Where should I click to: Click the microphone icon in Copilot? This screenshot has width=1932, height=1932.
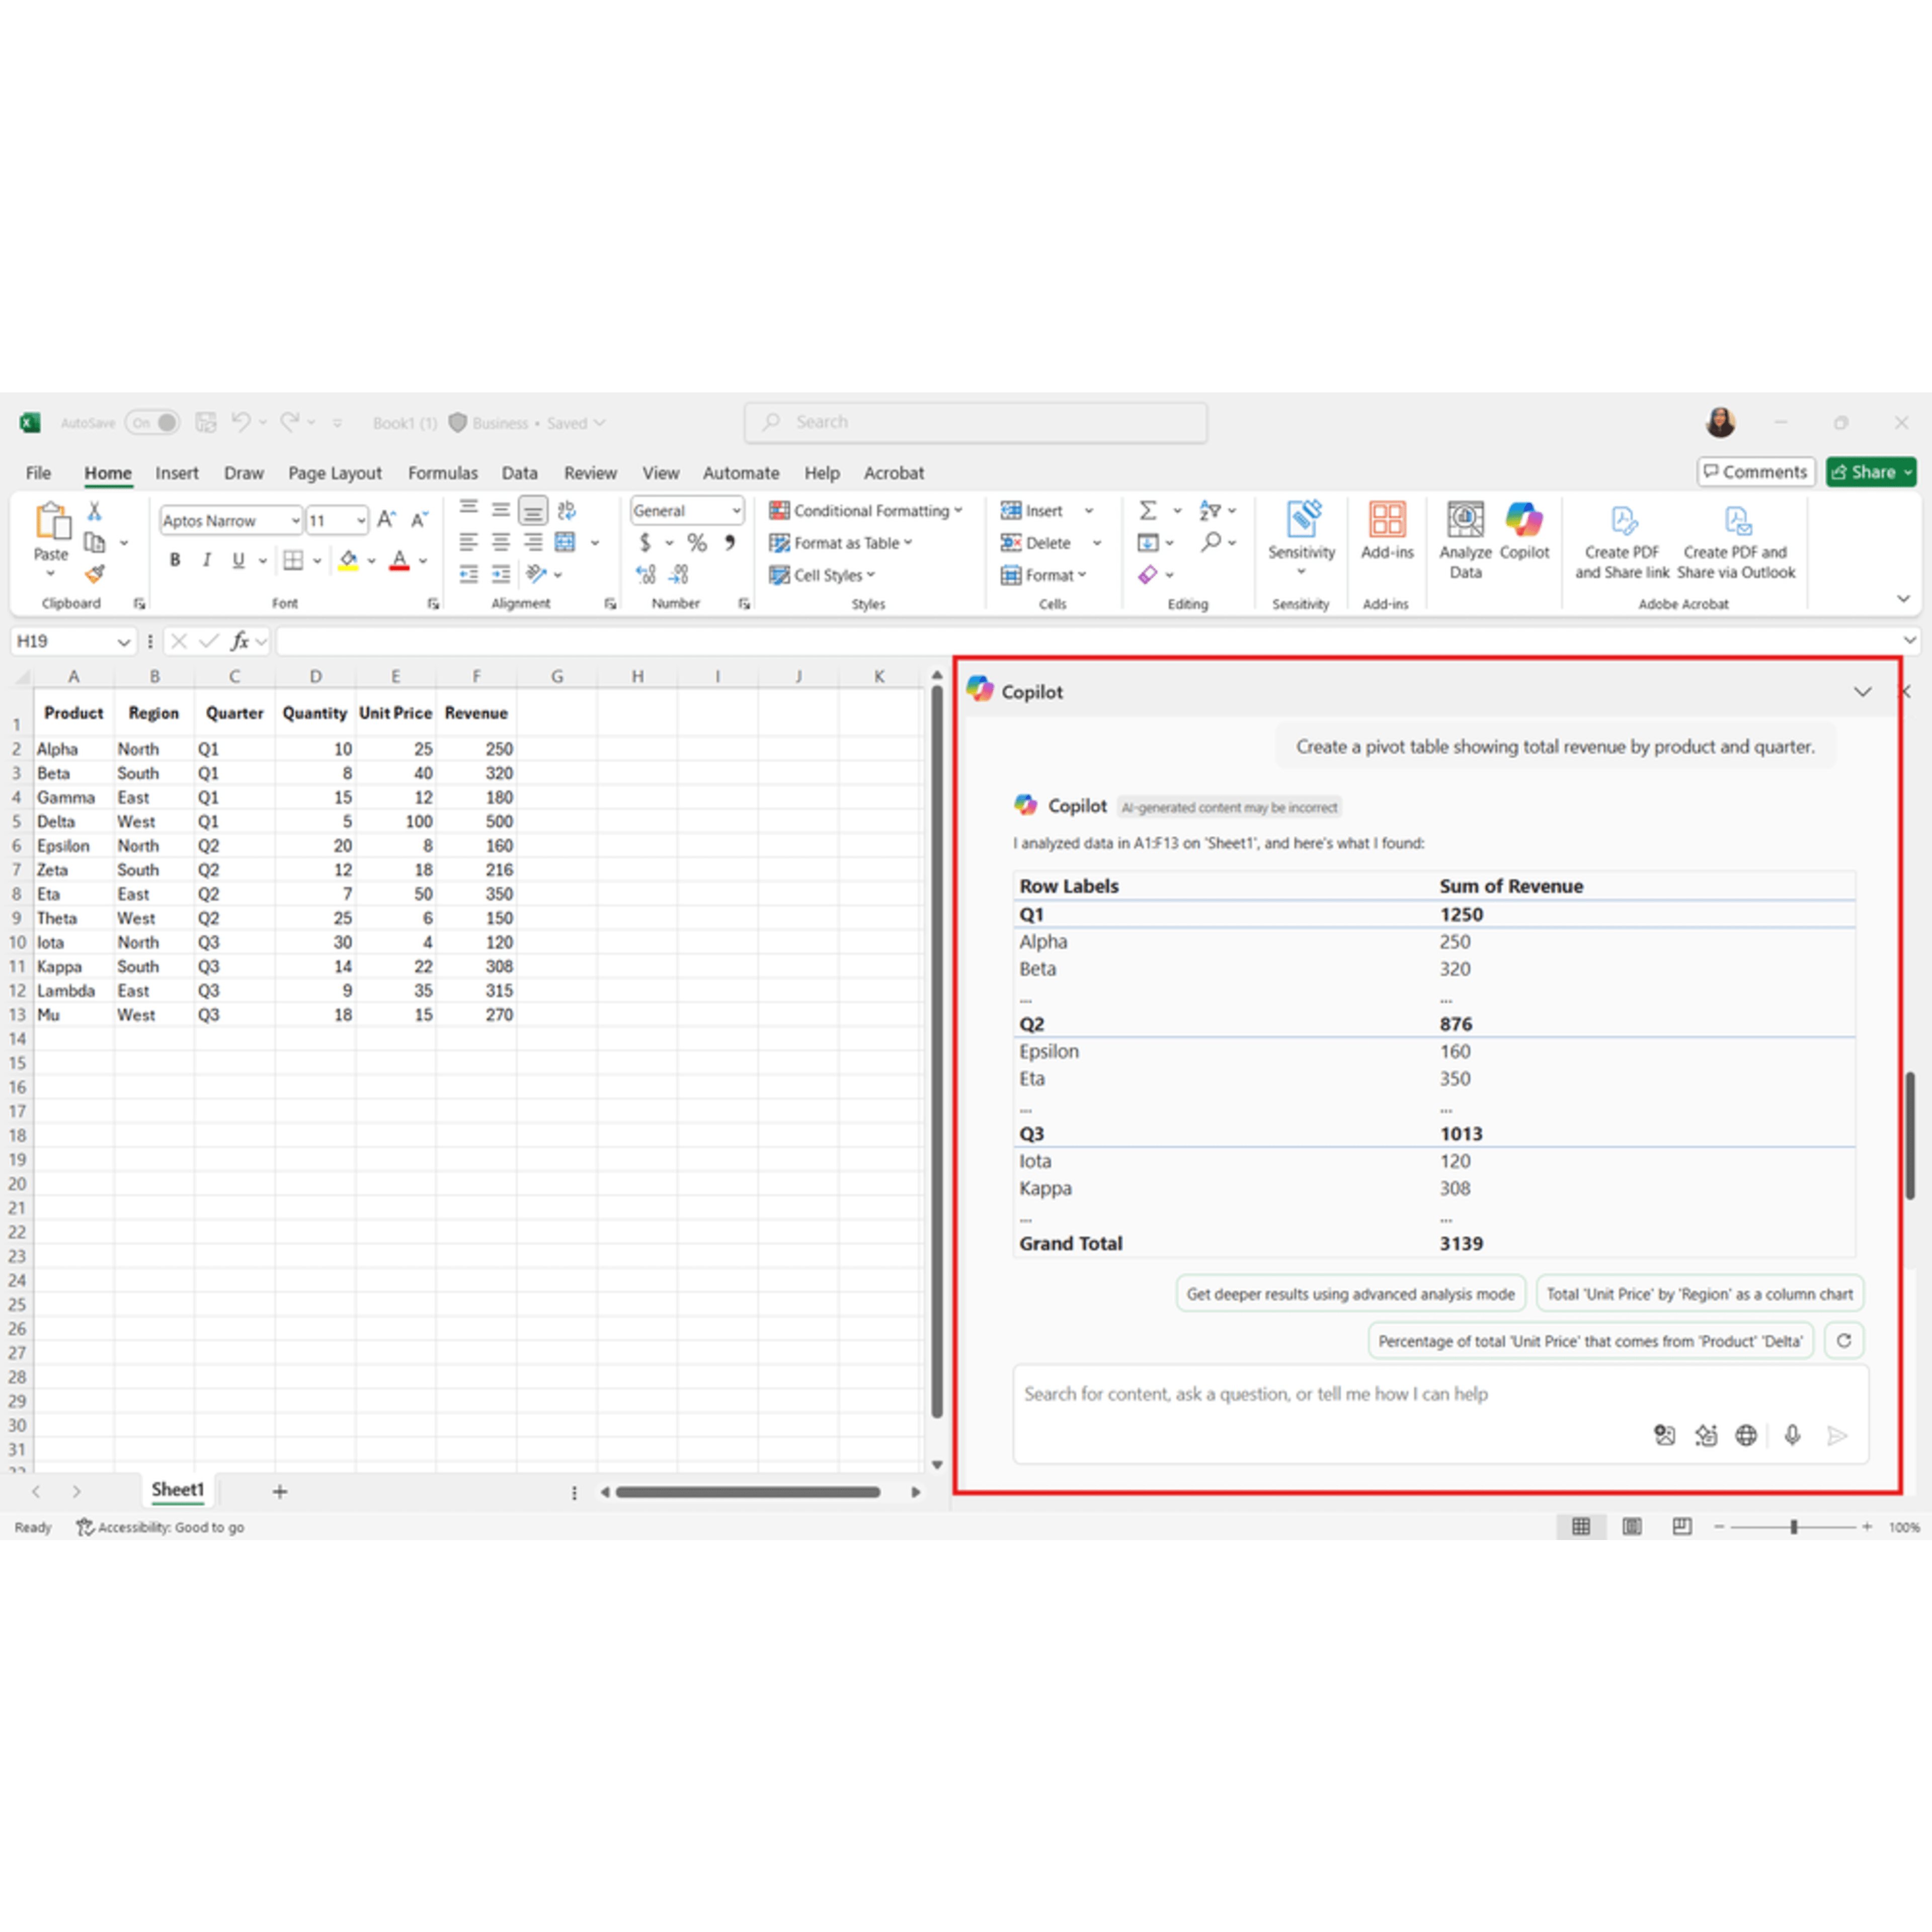pos(1792,1435)
